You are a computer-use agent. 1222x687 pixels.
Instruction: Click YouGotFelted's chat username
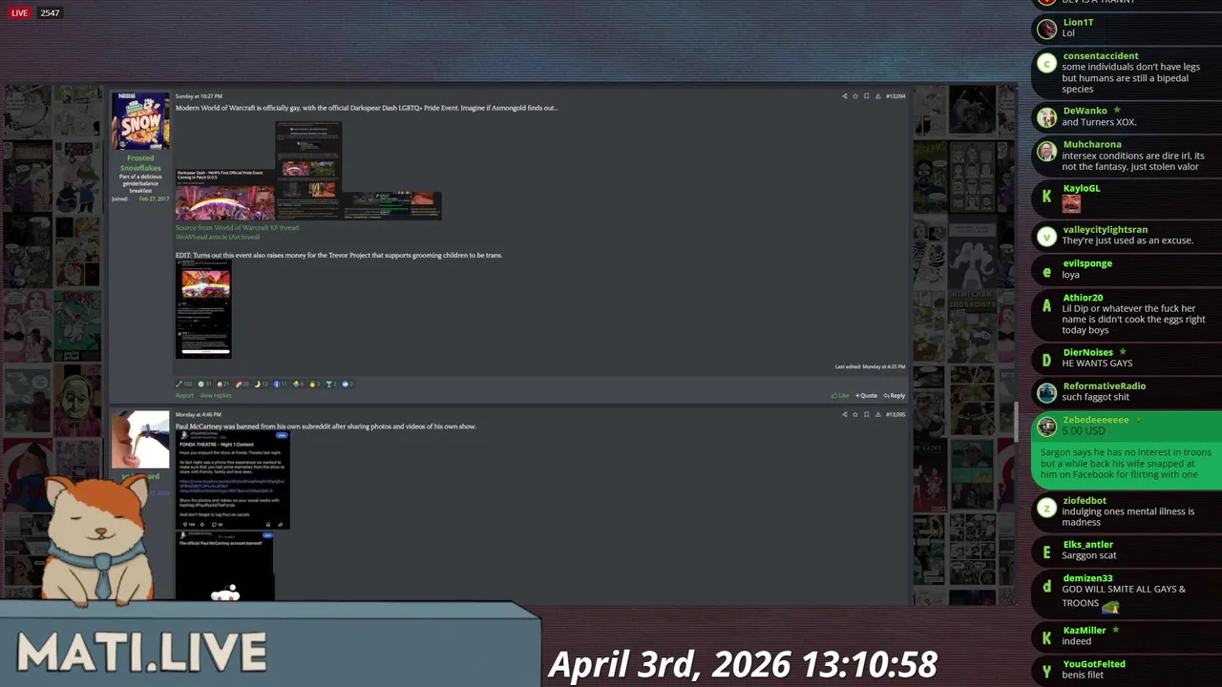1094,664
